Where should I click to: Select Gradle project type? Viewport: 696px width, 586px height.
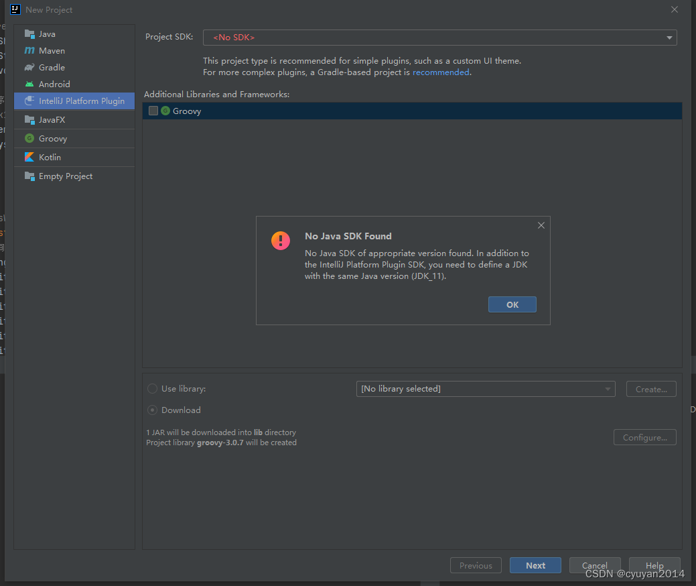(74, 68)
